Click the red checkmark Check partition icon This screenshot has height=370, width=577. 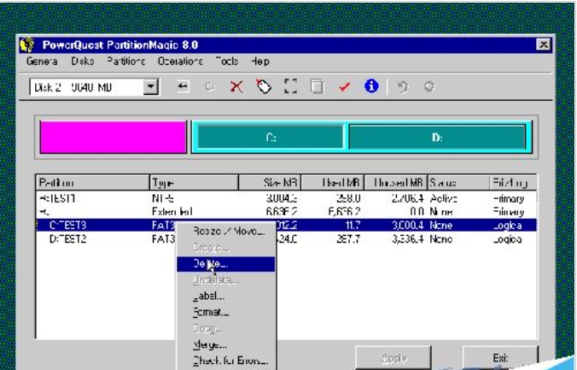tap(344, 87)
